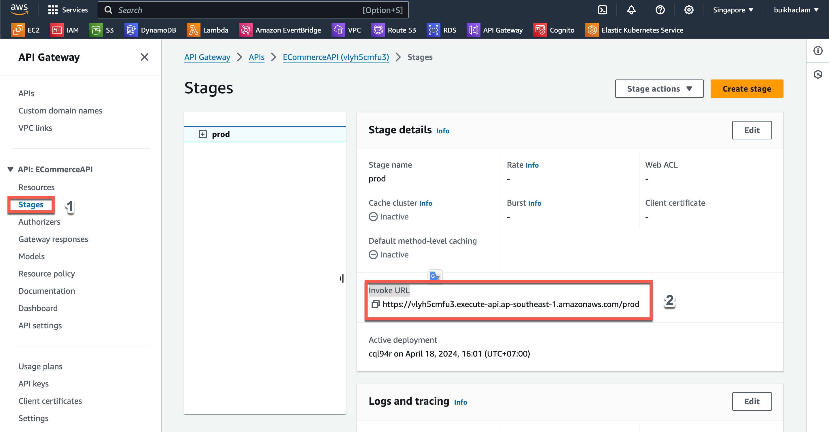Open the EC2 service shortcut

(25, 30)
